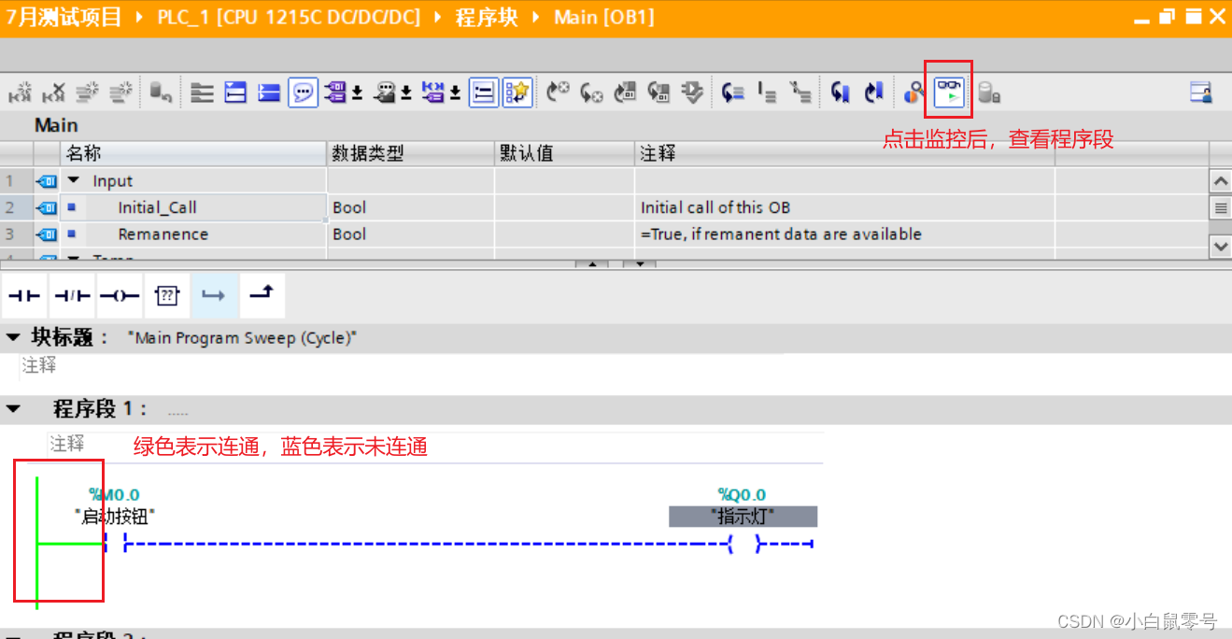Select the normally closed contact instruction

click(72, 294)
